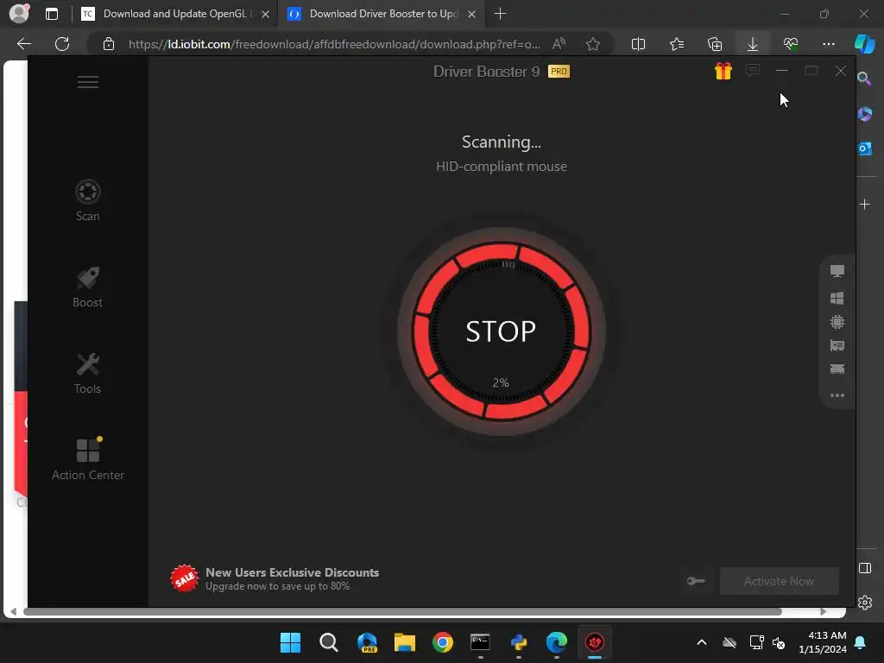Open the Boost rocket section
This screenshot has height=663, width=884.
87,287
